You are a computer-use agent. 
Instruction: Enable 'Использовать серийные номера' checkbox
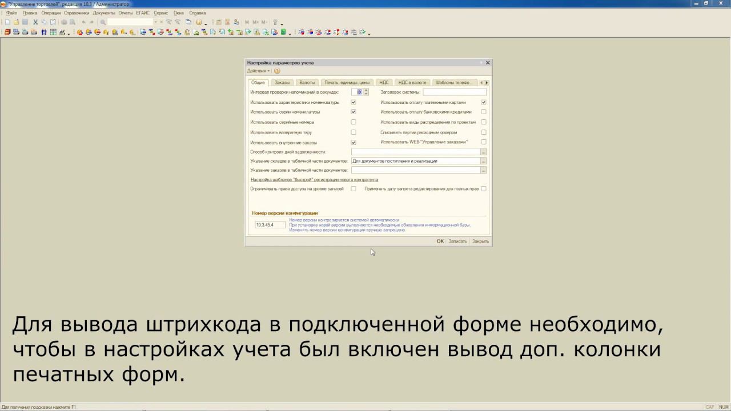354,122
